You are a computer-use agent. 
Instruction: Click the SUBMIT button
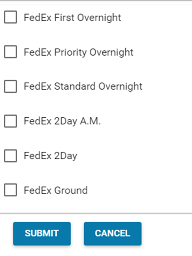[42, 233]
